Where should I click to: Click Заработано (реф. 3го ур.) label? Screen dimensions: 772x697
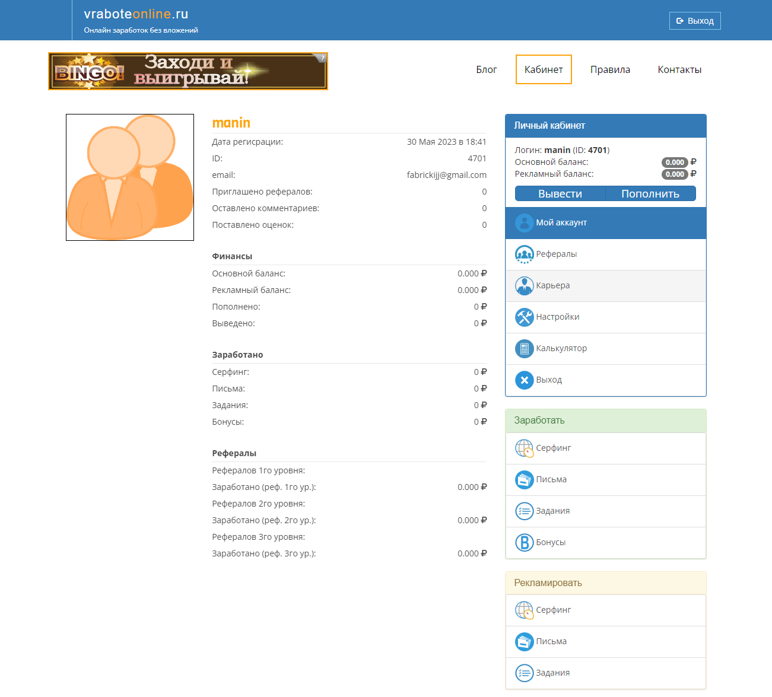coord(264,553)
